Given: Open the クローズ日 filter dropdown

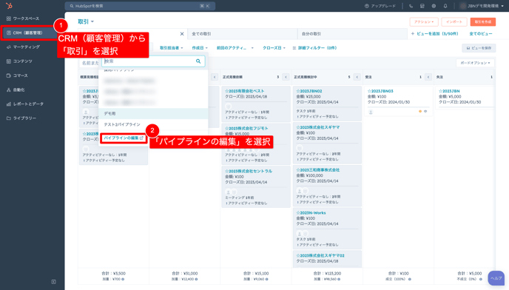Looking at the screenshot, I should click(274, 48).
